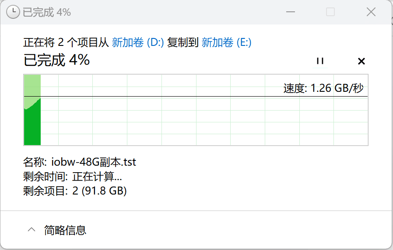Image resolution: width=393 pixels, height=250 pixels.
Task: Minimize the copy progress window
Action: point(289,12)
